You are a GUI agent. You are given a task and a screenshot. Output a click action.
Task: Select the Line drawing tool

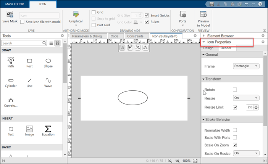[x=29, y=83]
